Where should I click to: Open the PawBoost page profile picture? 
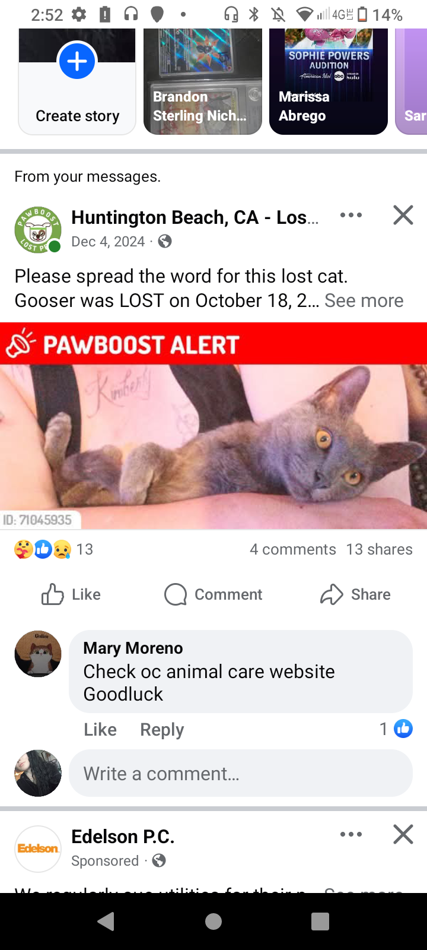pos(37,230)
